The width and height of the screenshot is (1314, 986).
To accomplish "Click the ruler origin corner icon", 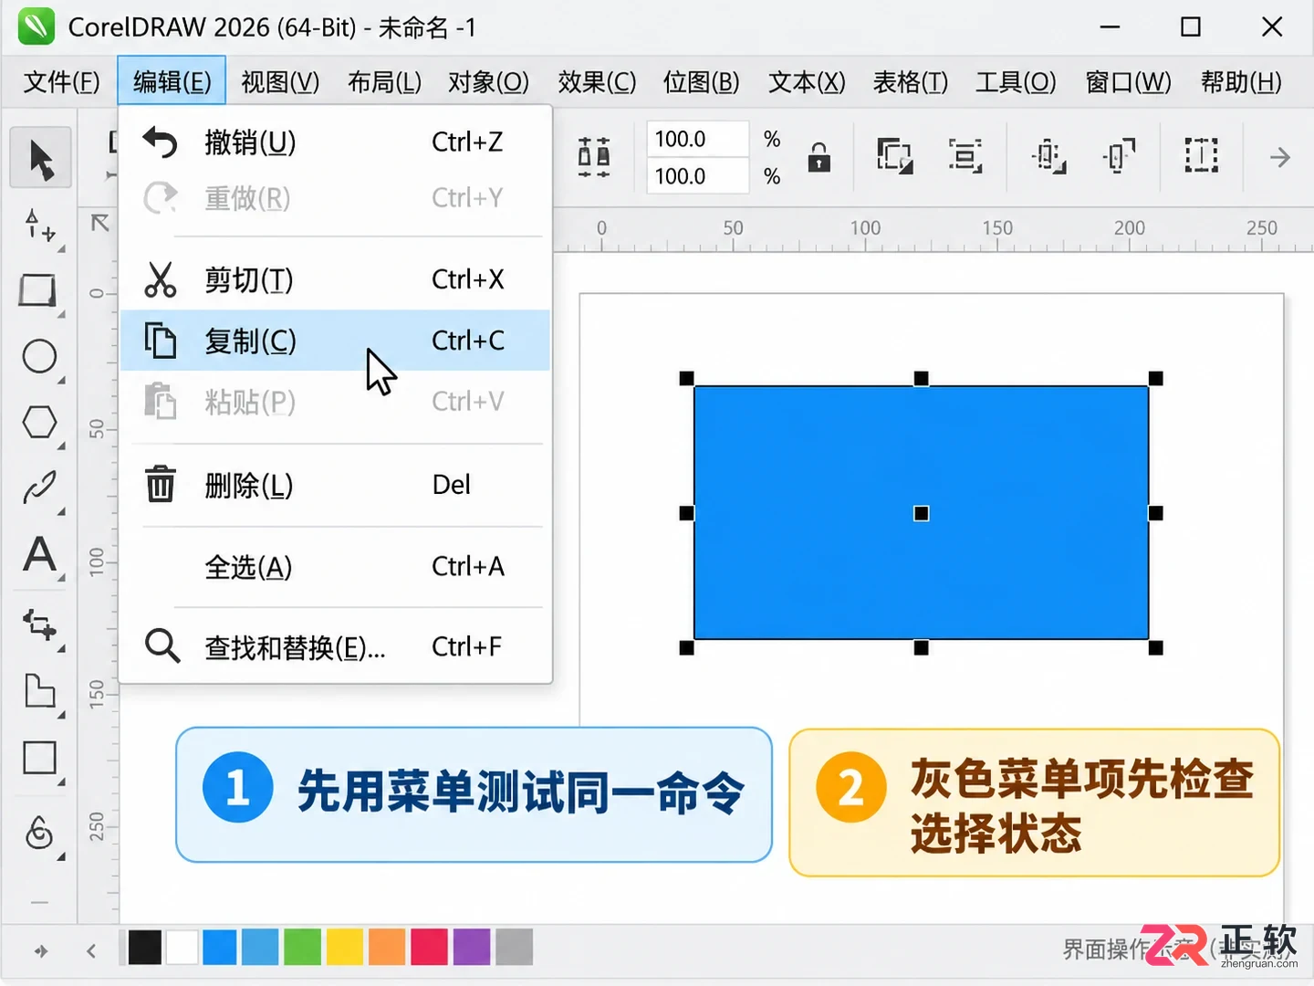I will coord(99,223).
